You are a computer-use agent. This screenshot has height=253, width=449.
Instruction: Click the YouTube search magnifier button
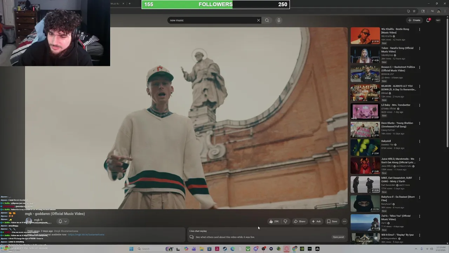click(x=267, y=20)
